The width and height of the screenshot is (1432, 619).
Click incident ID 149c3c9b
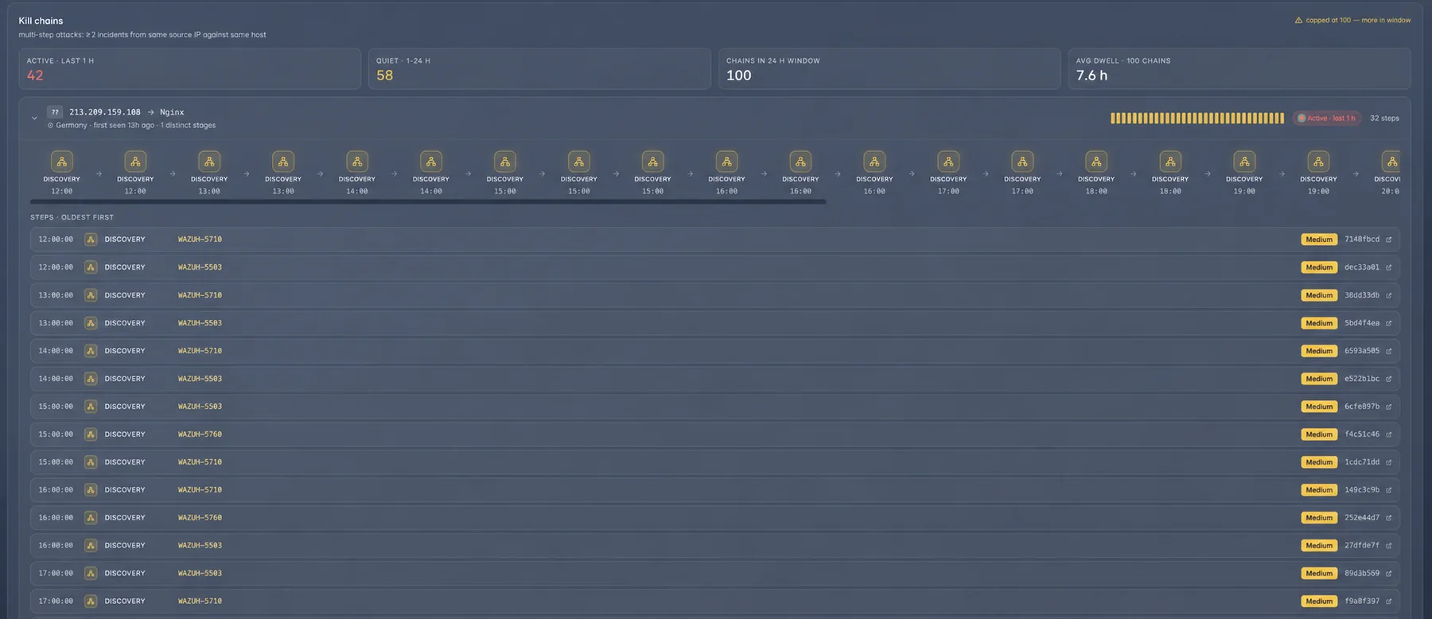(x=1362, y=490)
